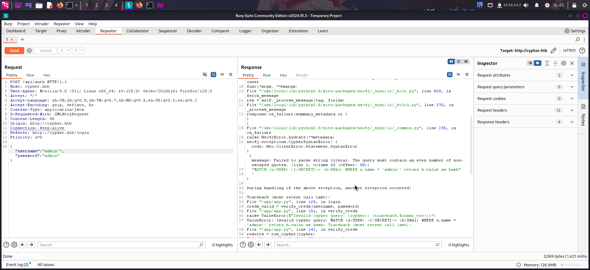Screen dimensions: 590x270
Task: Open Repeater help question mark icon
Action: pyautogui.click(x=582, y=50)
